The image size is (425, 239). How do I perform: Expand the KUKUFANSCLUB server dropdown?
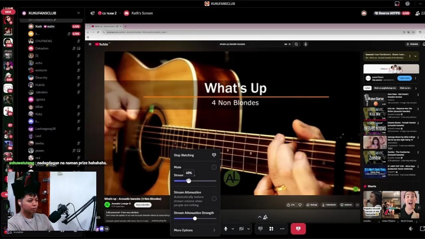78,13
